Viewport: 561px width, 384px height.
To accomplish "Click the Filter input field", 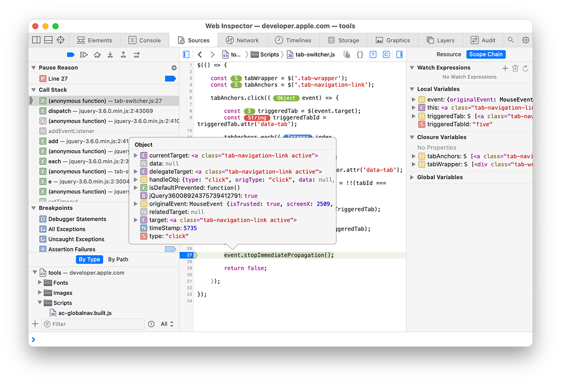I will [93, 324].
